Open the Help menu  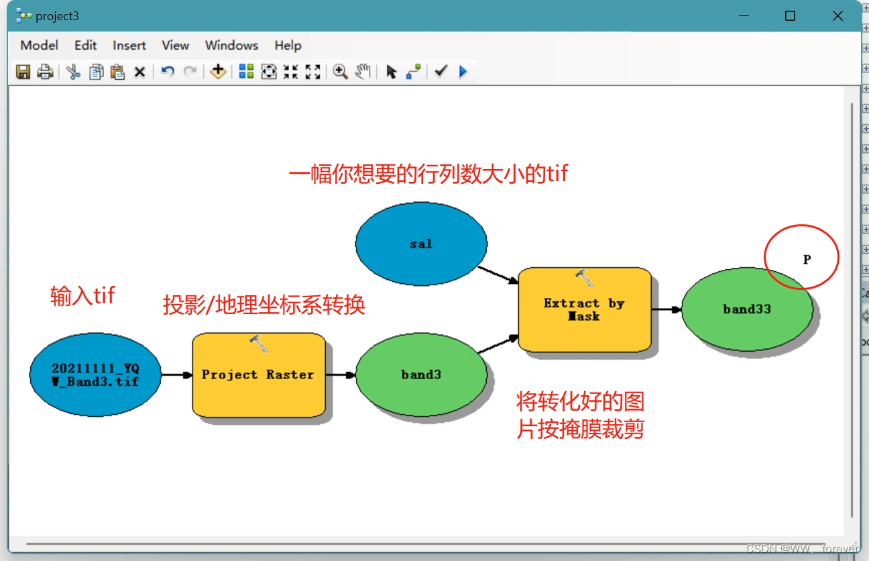point(288,46)
